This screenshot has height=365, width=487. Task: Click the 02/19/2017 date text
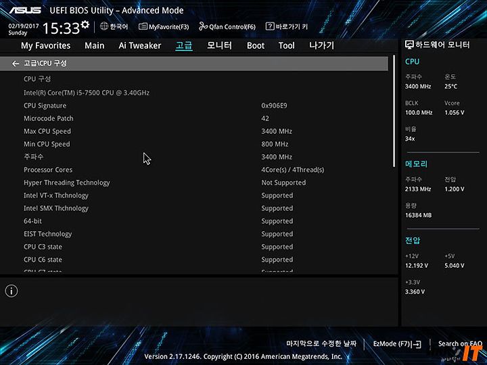pyautogui.click(x=24, y=26)
